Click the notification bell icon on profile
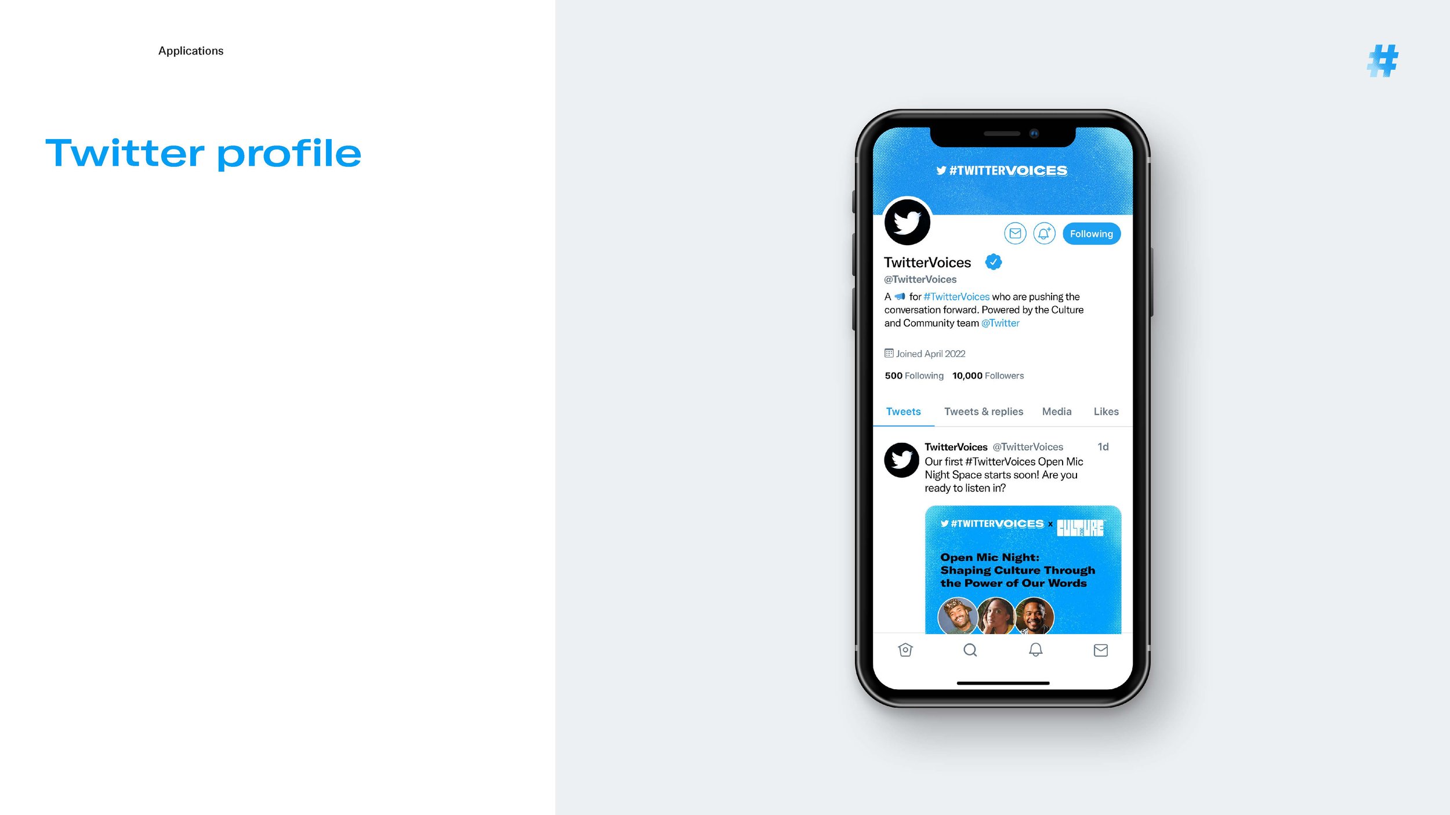 coord(1043,233)
